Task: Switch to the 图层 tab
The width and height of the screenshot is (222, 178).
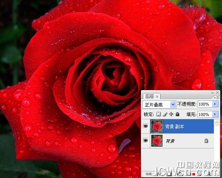Action: [x=149, y=96]
